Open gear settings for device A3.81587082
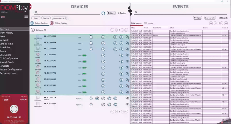 point(127,86)
